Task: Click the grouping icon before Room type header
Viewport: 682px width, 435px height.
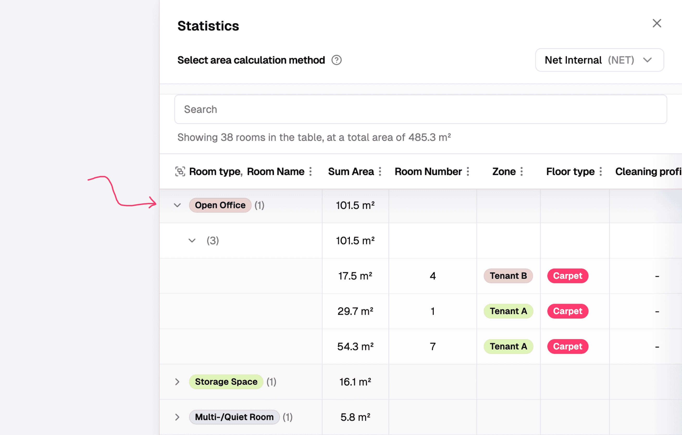Action: 180,171
